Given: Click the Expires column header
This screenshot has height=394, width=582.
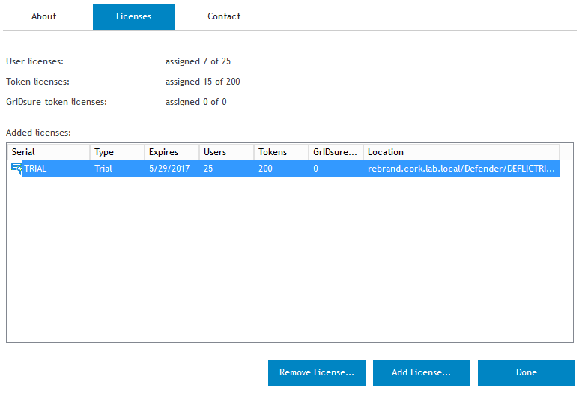Looking at the screenshot, I should pos(172,152).
